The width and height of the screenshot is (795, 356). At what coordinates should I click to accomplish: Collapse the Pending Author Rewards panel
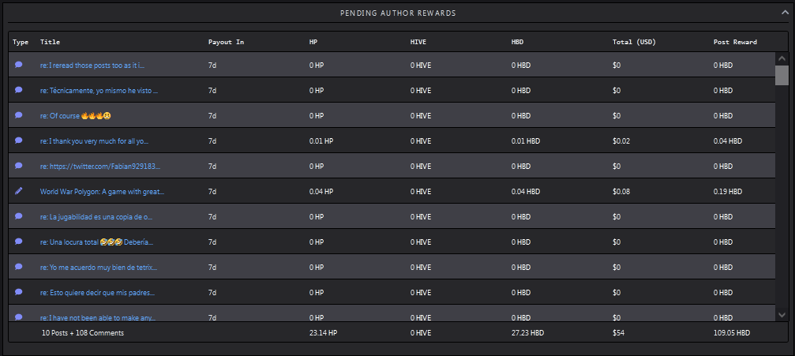pyautogui.click(x=785, y=13)
